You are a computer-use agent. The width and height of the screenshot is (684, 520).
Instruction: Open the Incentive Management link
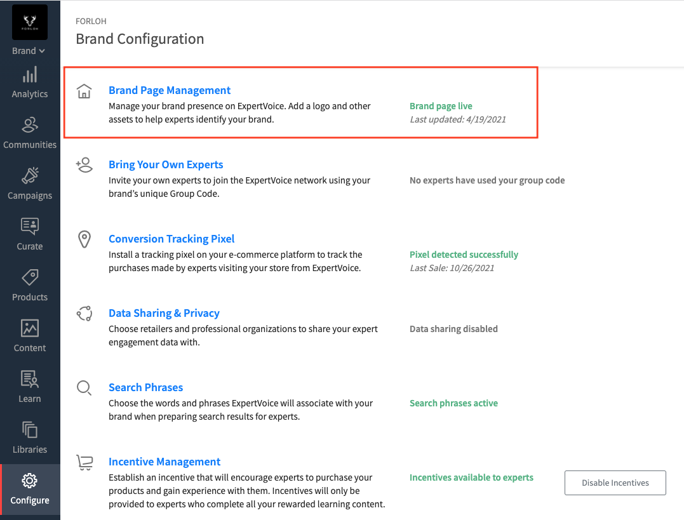point(164,462)
